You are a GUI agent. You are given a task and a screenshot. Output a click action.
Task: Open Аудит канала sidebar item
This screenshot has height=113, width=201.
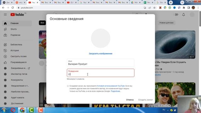pyautogui.click(x=17, y=98)
